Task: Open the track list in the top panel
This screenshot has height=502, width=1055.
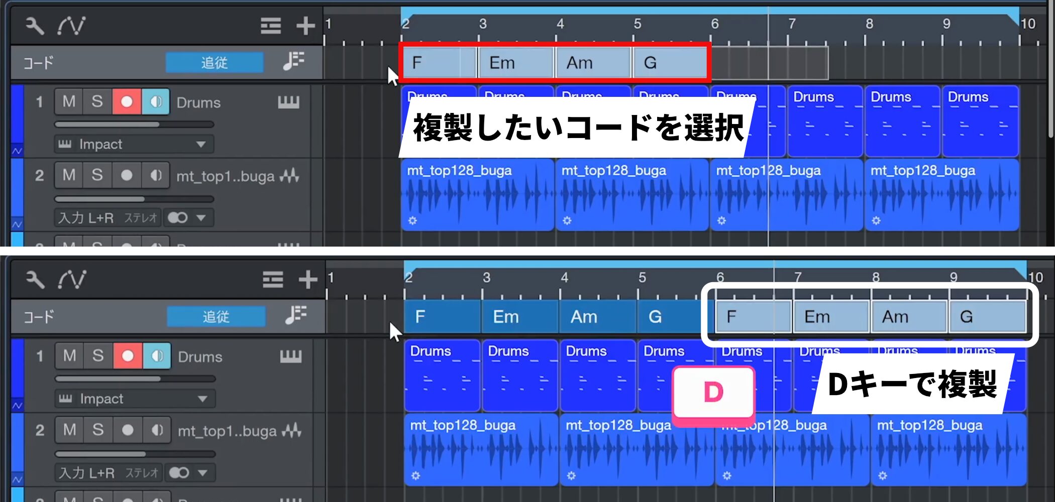Action: point(270,26)
